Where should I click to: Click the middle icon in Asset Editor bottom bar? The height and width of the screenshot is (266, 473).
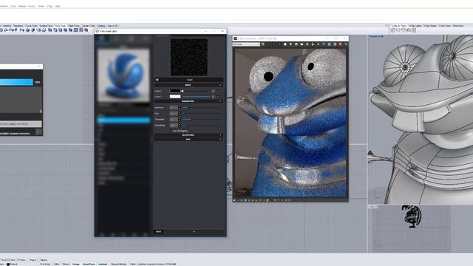coord(123,234)
